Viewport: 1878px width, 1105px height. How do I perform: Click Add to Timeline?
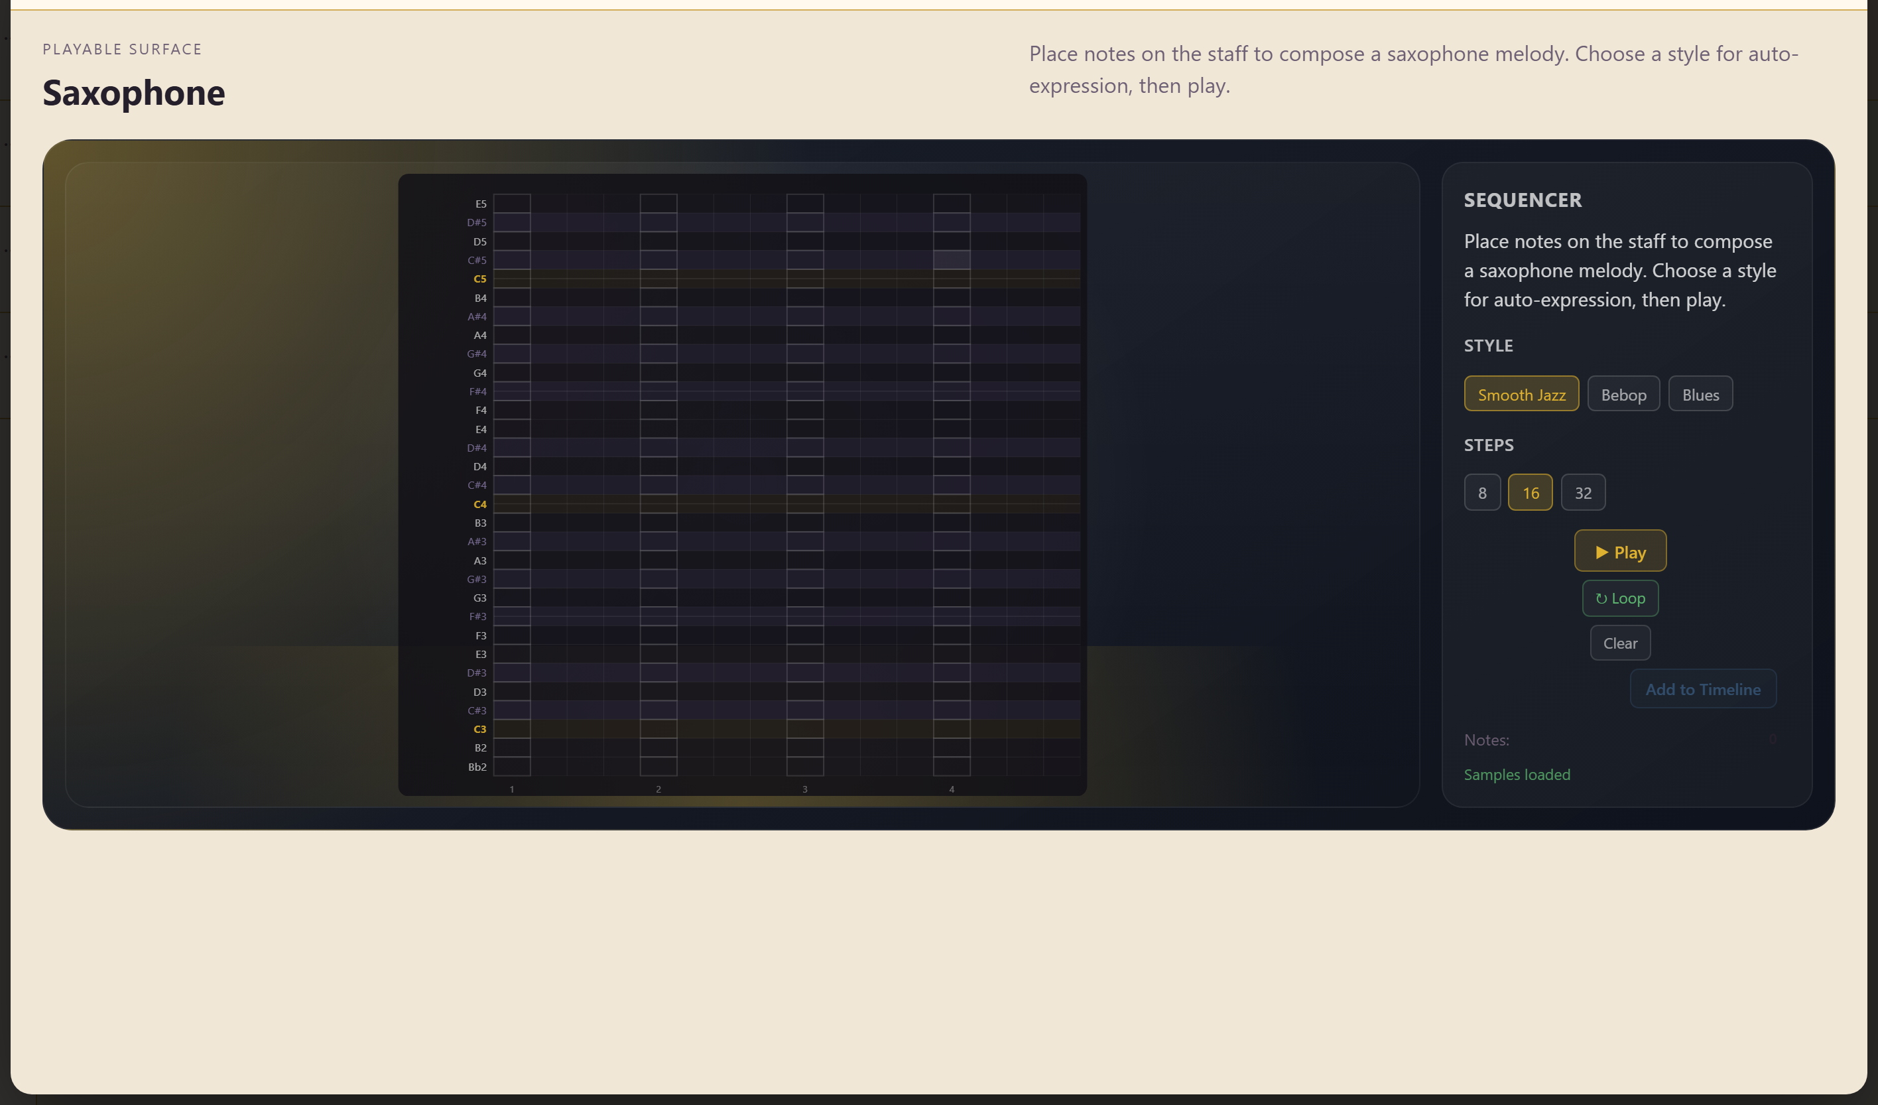(1703, 689)
